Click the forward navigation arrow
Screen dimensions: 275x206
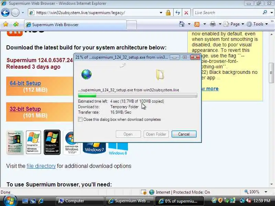(x=15, y=13)
